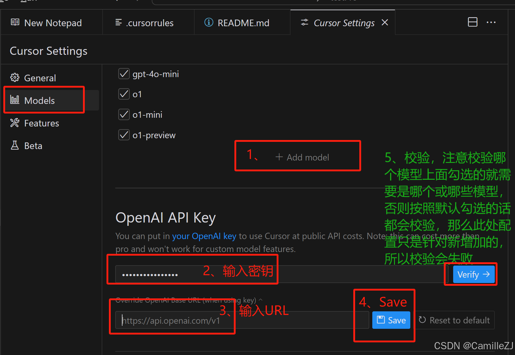
Task: Toggle the o1-preview model checkbox
Action: (124, 135)
